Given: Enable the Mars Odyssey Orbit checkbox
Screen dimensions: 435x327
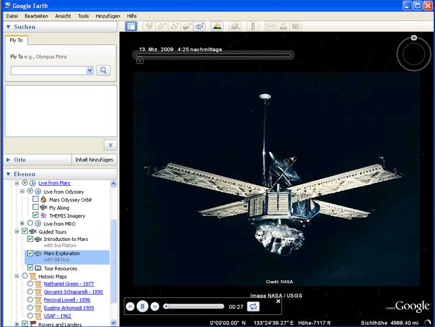Looking at the screenshot, I should [35, 199].
